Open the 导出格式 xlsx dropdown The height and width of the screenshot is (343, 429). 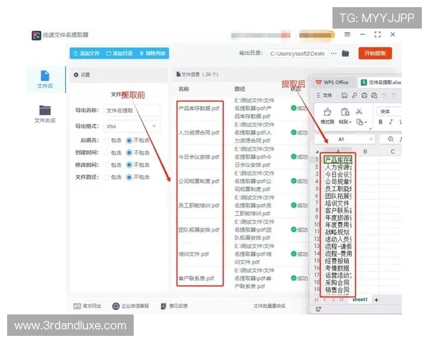[x=132, y=126]
